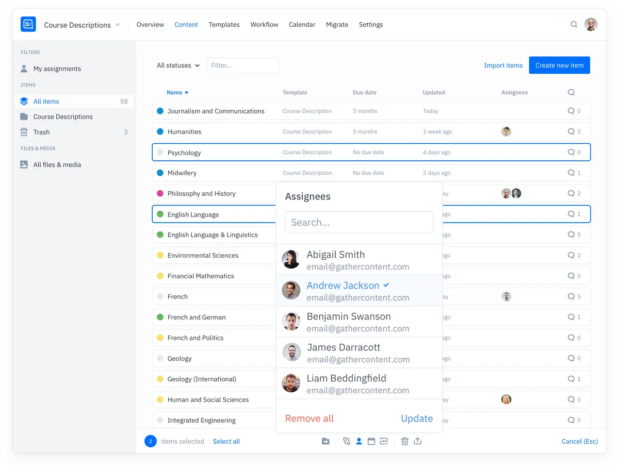Click the GatherContent logo icon
619x470 pixels.
(28, 24)
